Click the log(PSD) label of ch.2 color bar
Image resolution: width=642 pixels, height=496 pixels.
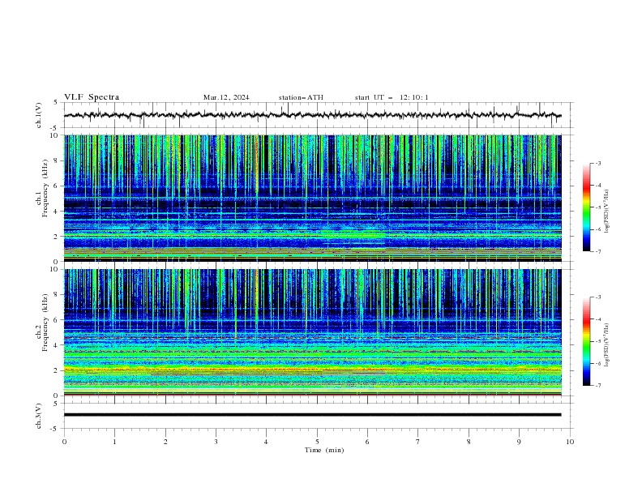(x=607, y=345)
